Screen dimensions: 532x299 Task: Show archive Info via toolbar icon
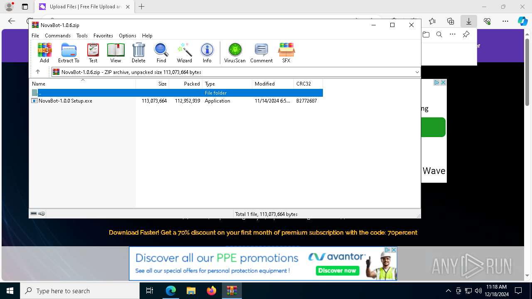pyautogui.click(x=207, y=53)
